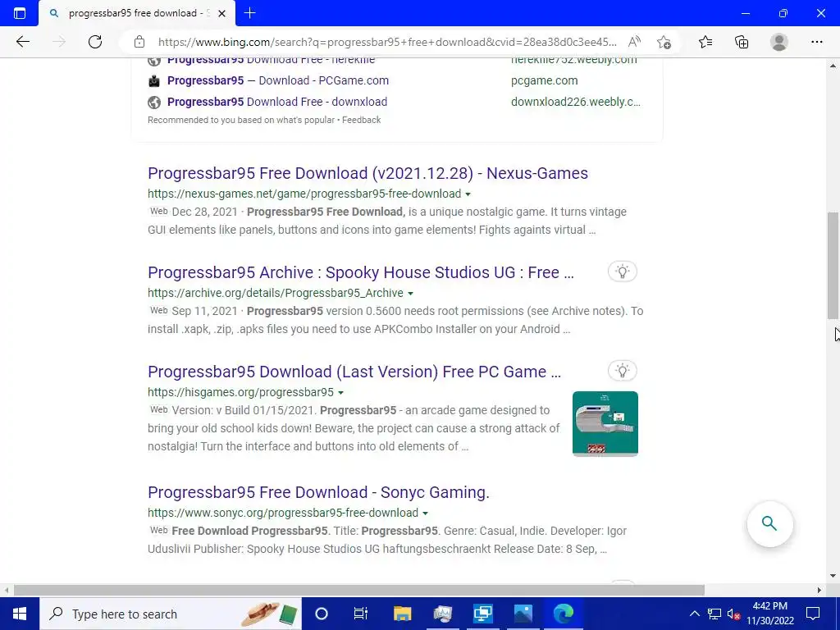Open a new browser tab

click(249, 13)
